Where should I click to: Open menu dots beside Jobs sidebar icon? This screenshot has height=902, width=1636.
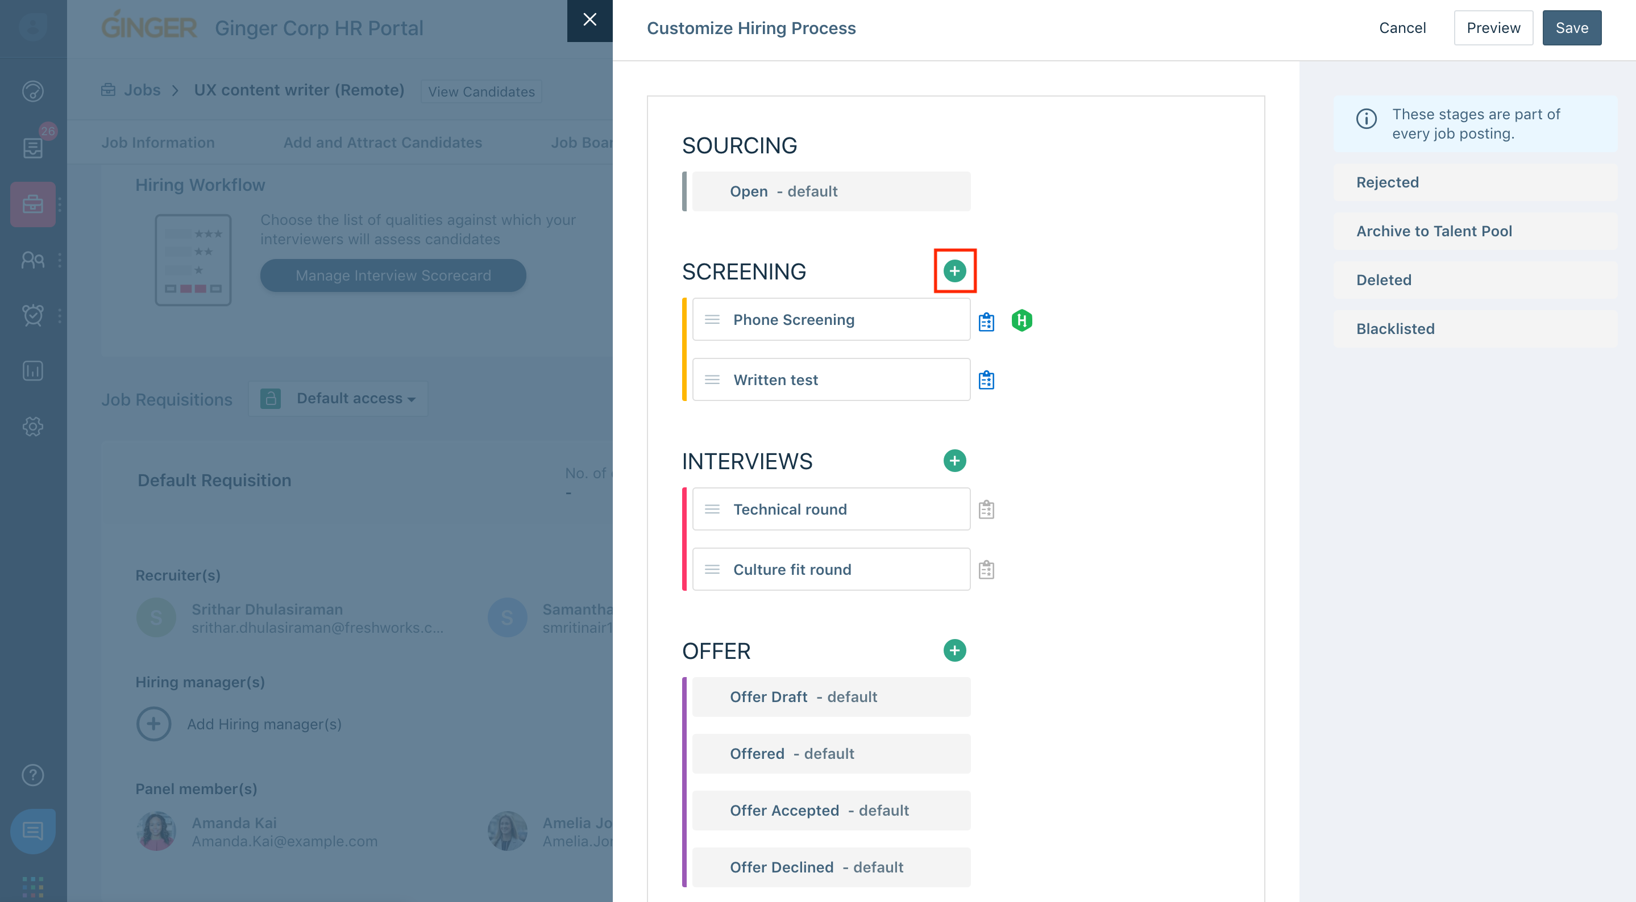coord(60,204)
